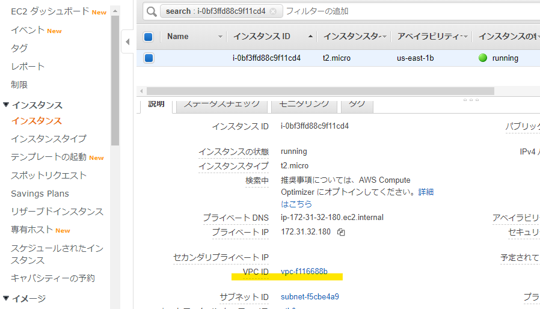Click the search magnifier icon
The height and width of the screenshot is (309, 540).
pos(152,11)
